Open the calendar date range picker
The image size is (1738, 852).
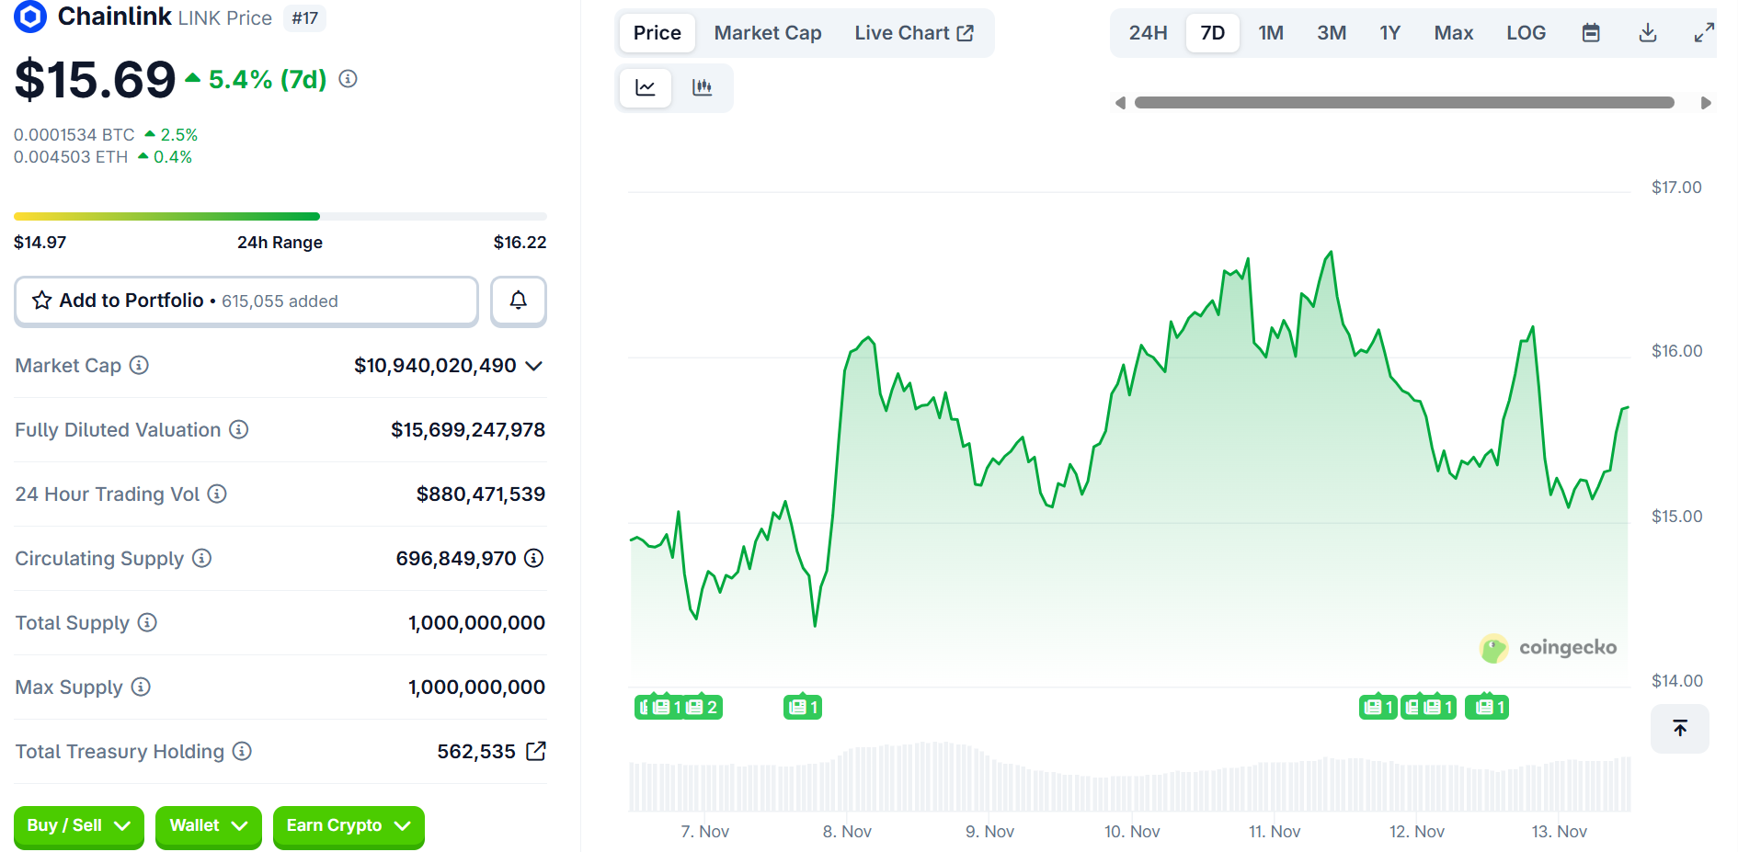click(x=1591, y=32)
